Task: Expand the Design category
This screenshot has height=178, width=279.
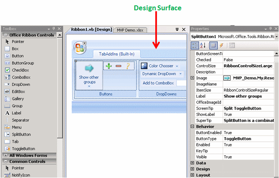Action: click(x=192, y=169)
